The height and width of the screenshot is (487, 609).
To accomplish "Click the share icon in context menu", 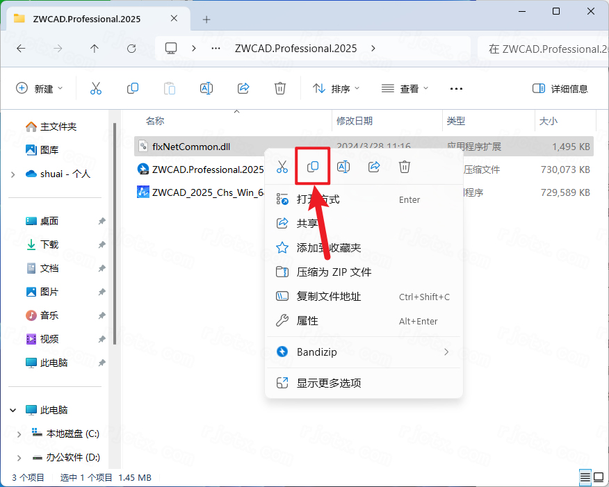I will tap(374, 167).
